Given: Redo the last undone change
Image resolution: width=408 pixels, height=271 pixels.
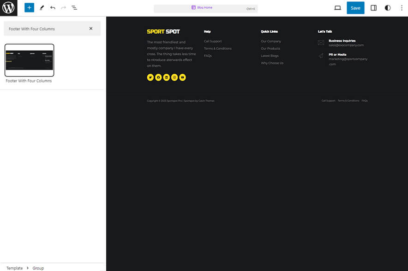Looking at the screenshot, I should point(63,7).
